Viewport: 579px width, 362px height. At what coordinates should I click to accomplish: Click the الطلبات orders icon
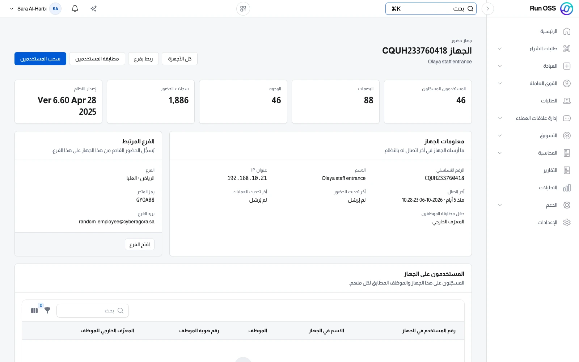tap(567, 101)
